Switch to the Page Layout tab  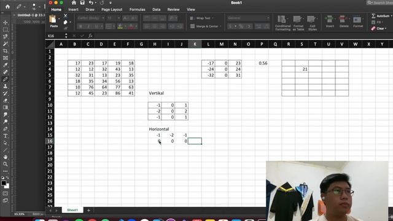112,10
